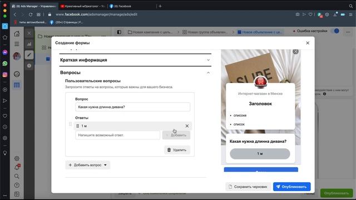Click the search magnifier in Ads Manager sidebar
The height and width of the screenshot is (200, 356).
coord(17,176)
